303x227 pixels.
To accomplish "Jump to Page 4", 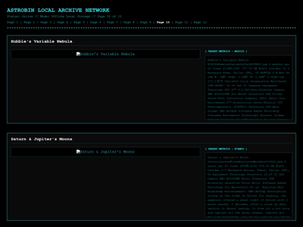I will click(62, 22).
